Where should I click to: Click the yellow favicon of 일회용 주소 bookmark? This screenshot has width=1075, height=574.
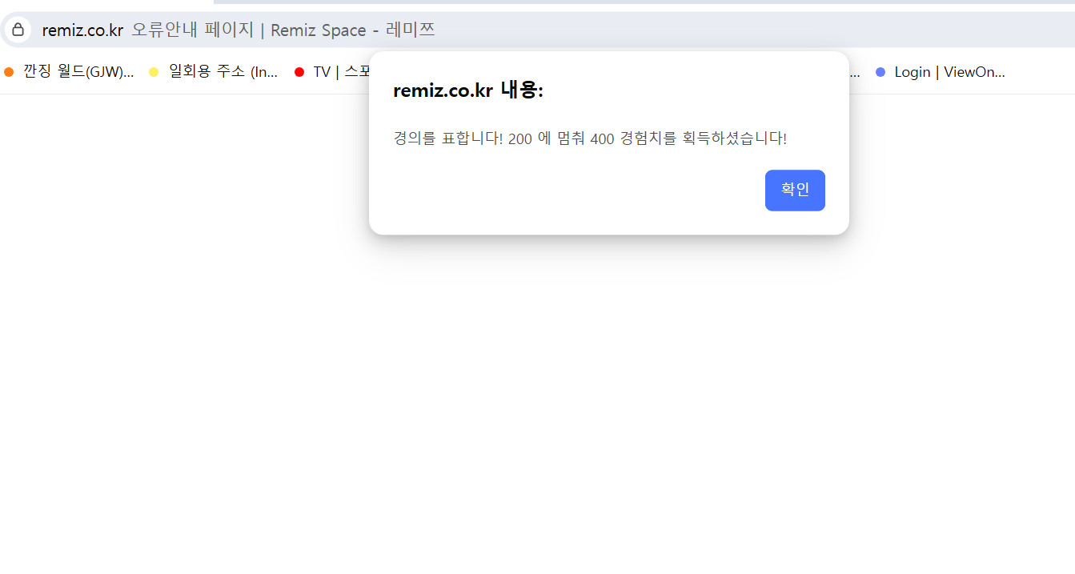coord(154,72)
